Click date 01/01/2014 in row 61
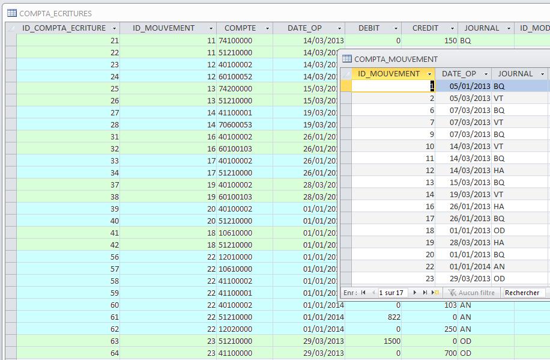 click(x=309, y=317)
